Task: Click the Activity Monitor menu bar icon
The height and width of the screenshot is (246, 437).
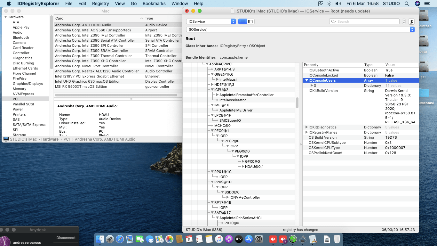Action: click(321, 4)
